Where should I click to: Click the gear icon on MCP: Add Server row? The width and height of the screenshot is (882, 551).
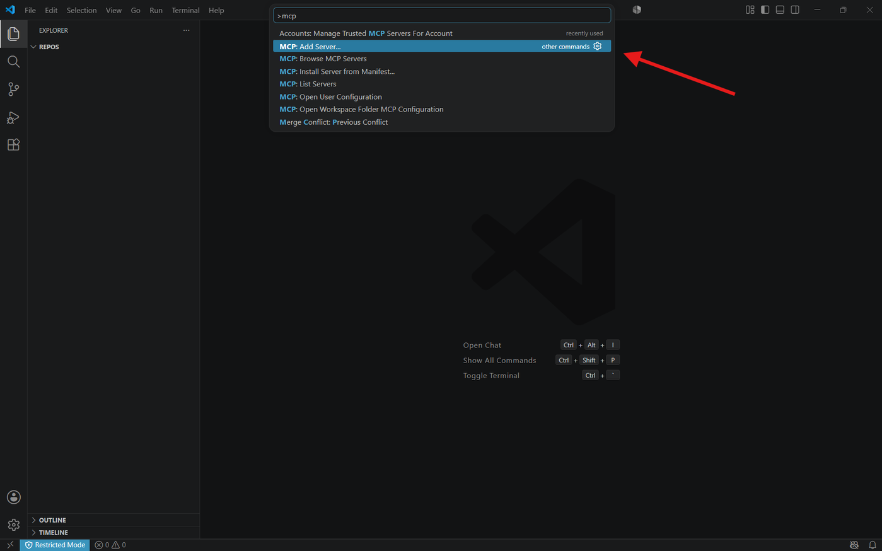tap(598, 46)
